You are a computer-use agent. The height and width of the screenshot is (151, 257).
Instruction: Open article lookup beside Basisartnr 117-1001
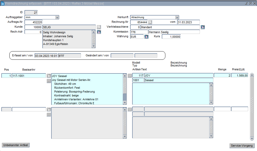[49, 76]
